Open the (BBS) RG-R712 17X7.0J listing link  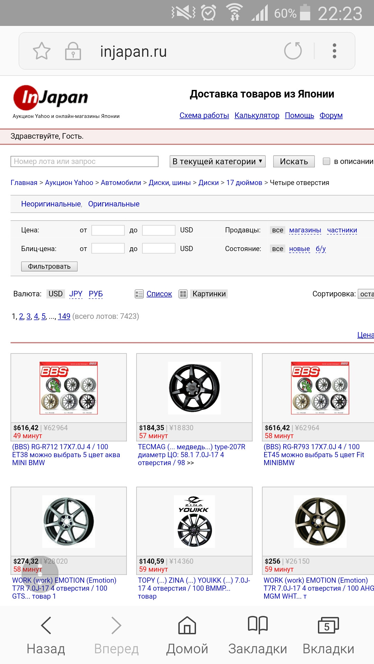click(66, 455)
